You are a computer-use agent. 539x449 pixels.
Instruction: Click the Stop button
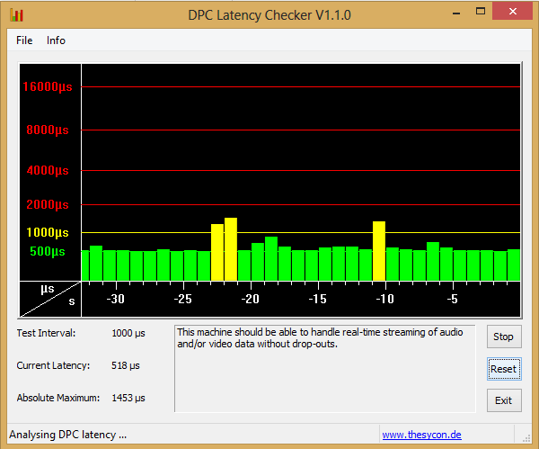coord(504,337)
